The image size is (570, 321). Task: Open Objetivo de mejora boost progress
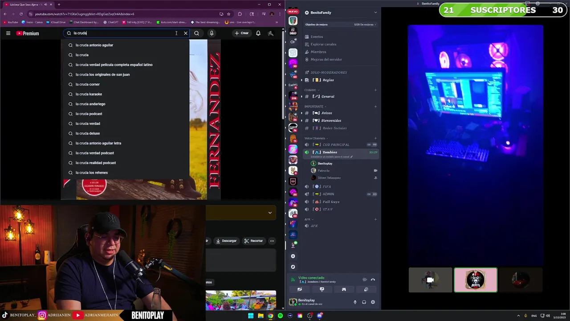tap(341, 25)
